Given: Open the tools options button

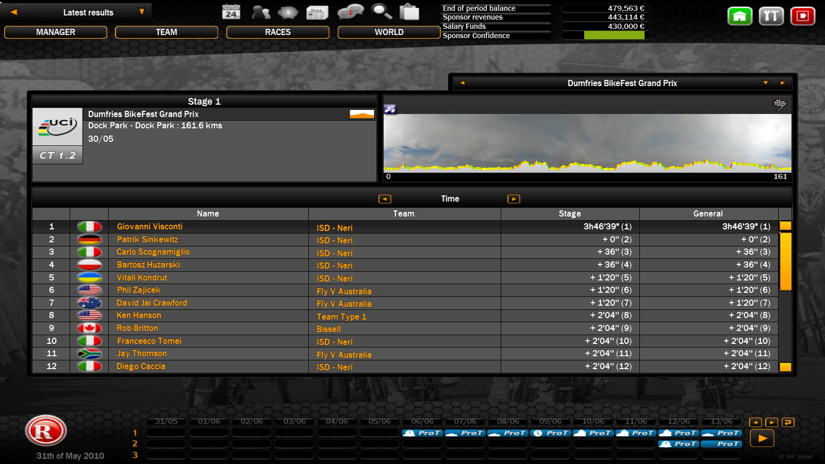Looking at the screenshot, I should [771, 16].
